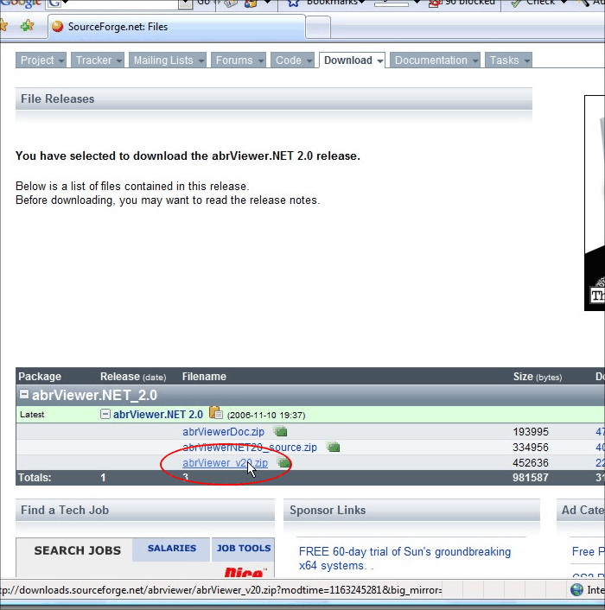Open the abrViewerDoc.zip download link
Screen dimensions: 605x610
pos(223,431)
